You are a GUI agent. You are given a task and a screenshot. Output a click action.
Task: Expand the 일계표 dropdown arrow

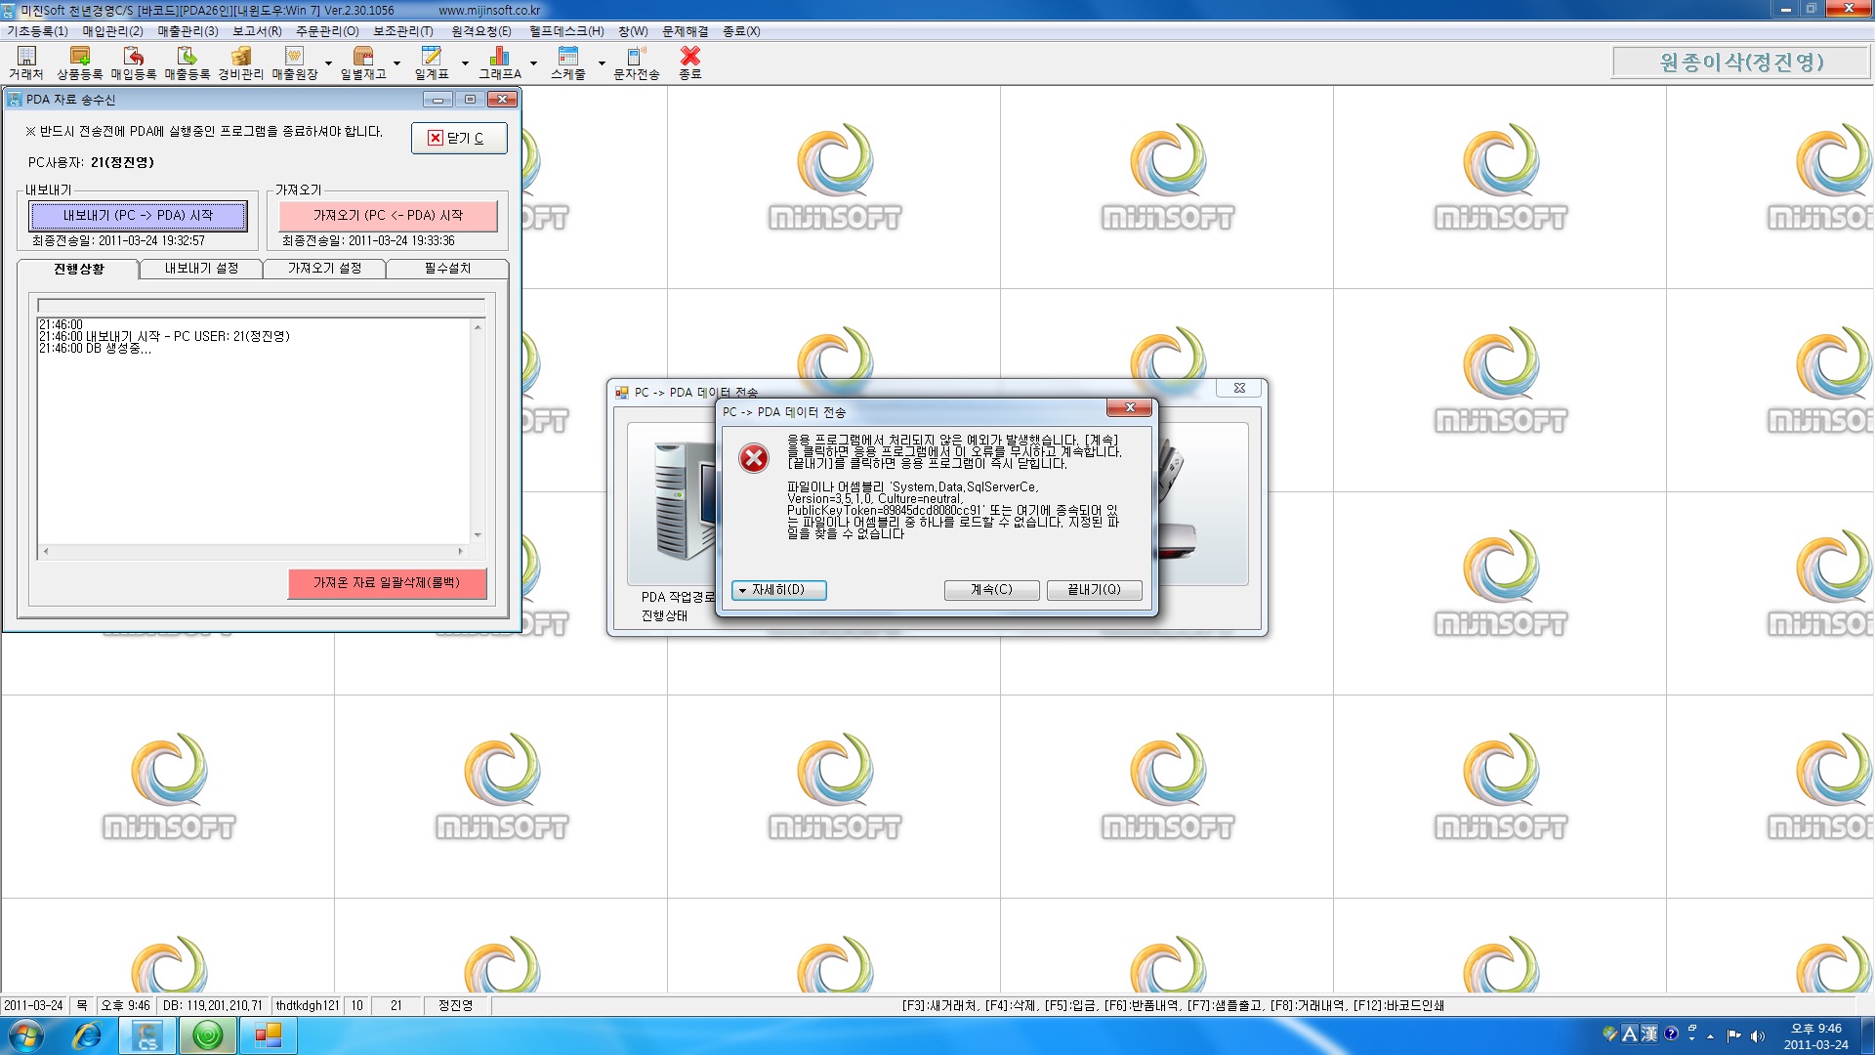click(465, 63)
